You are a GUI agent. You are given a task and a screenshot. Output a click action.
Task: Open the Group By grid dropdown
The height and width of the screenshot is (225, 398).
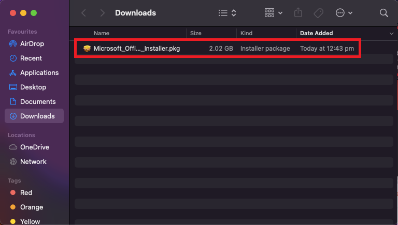[274, 12]
